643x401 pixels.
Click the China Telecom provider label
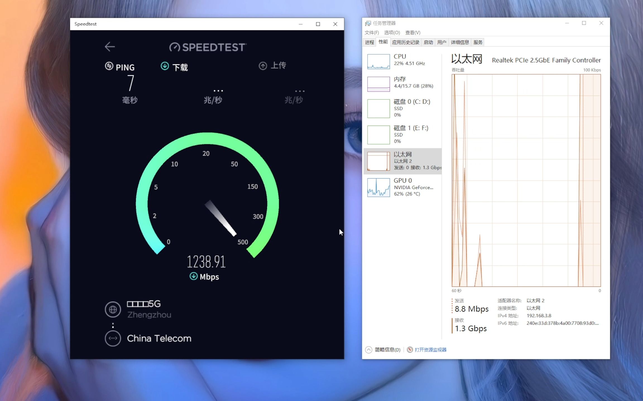coord(159,338)
